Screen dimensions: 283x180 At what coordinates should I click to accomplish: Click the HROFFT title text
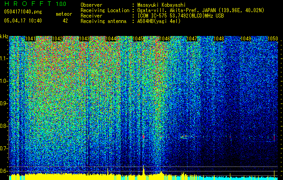coord(28,4)
